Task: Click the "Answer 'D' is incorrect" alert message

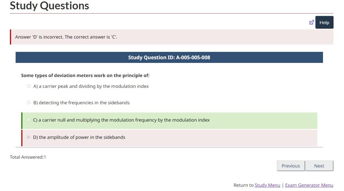Action: 66,37
